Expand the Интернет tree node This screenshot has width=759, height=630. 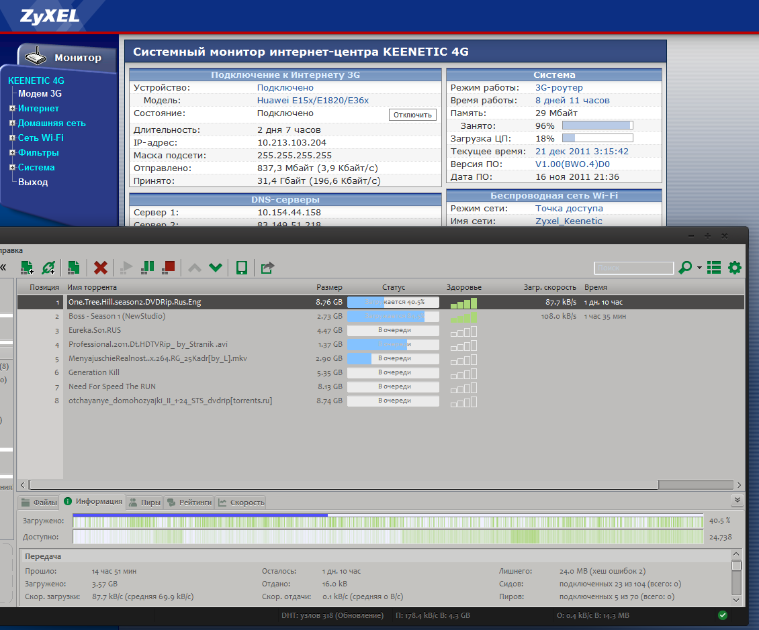point(13,108)
